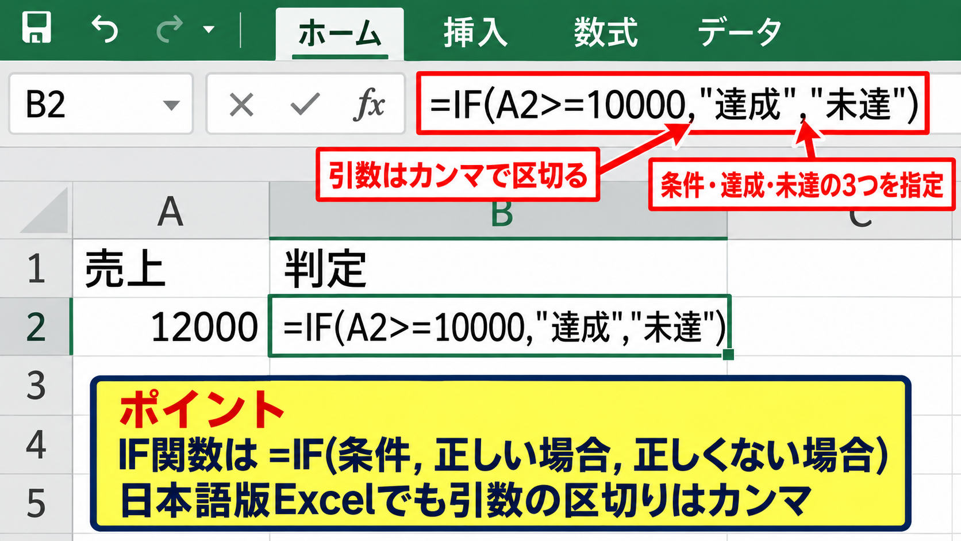Undo the last action

(105, 29)
